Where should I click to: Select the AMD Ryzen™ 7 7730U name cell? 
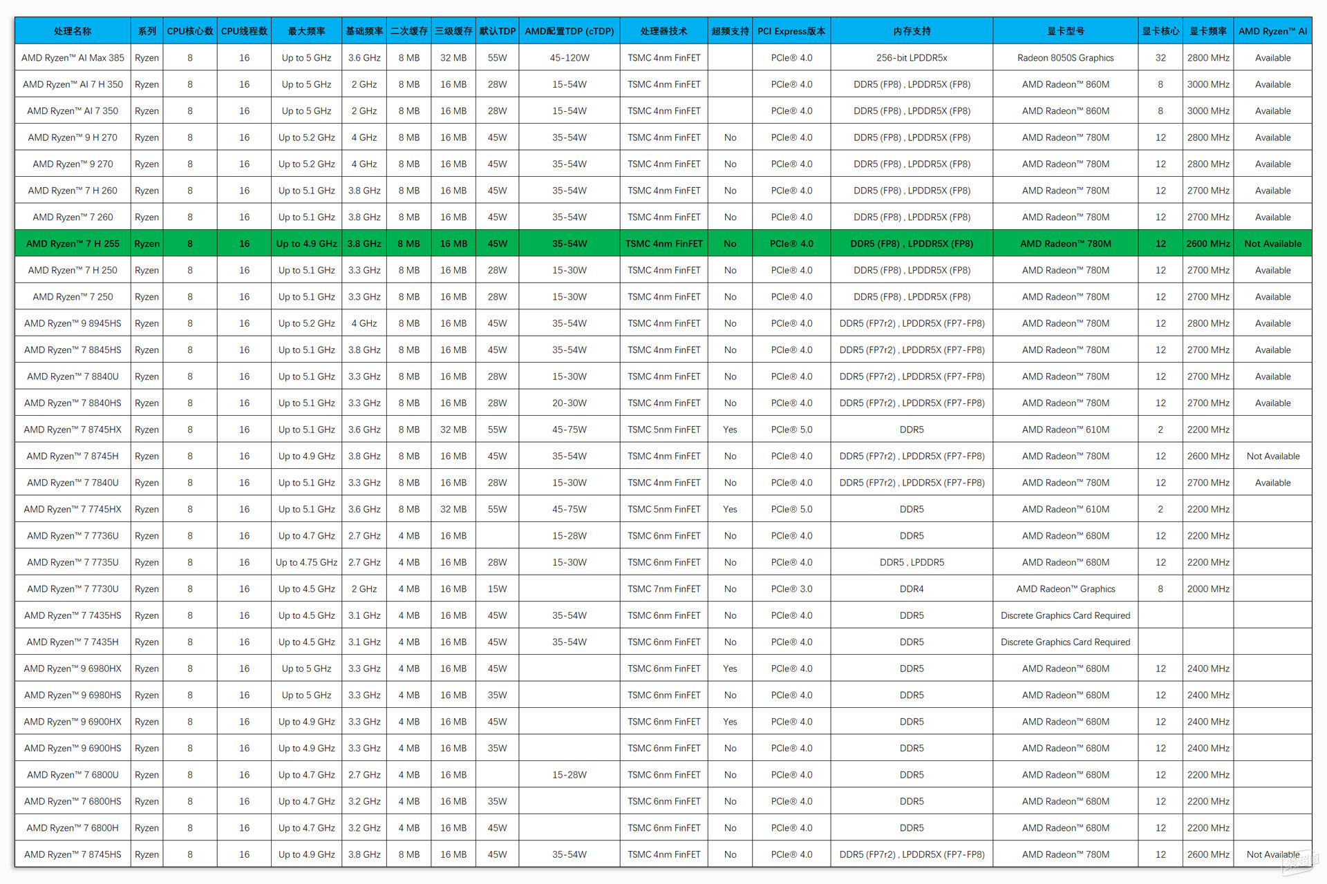(73, 589)
